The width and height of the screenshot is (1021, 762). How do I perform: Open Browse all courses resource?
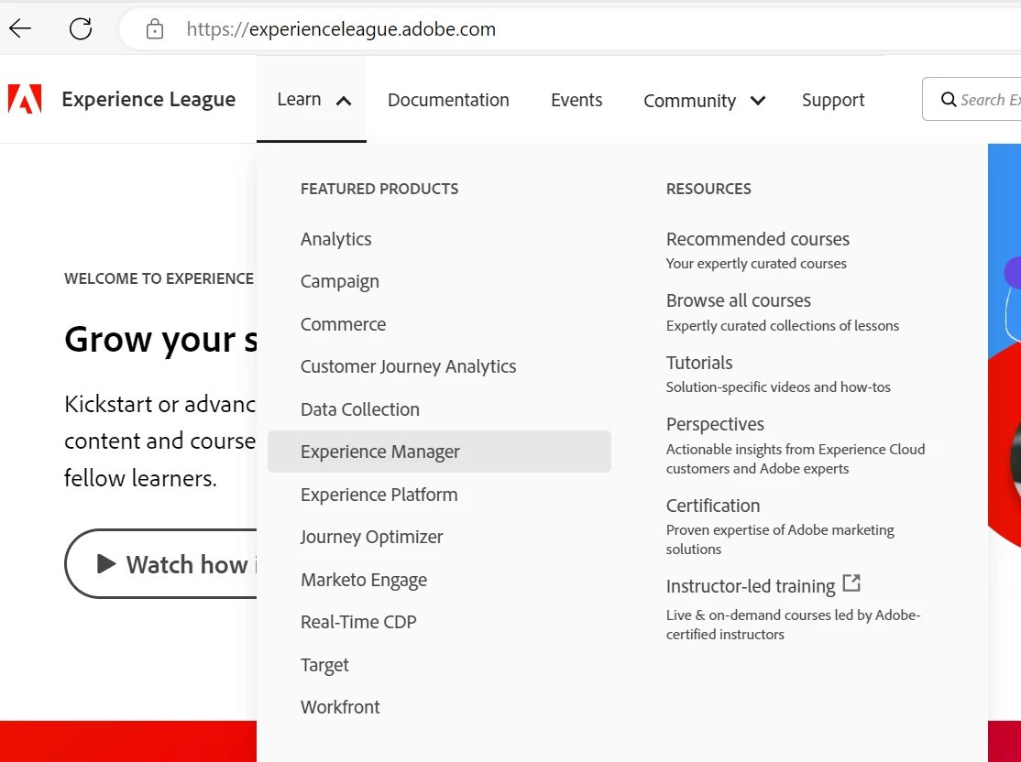(x=739, y=300)
